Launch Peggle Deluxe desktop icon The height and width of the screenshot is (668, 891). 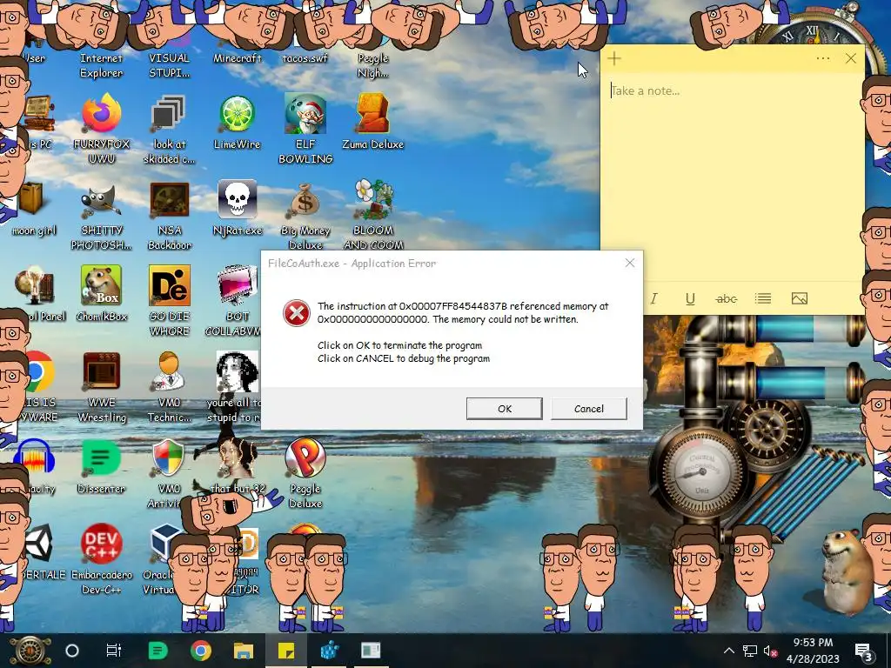click(305, 458)
